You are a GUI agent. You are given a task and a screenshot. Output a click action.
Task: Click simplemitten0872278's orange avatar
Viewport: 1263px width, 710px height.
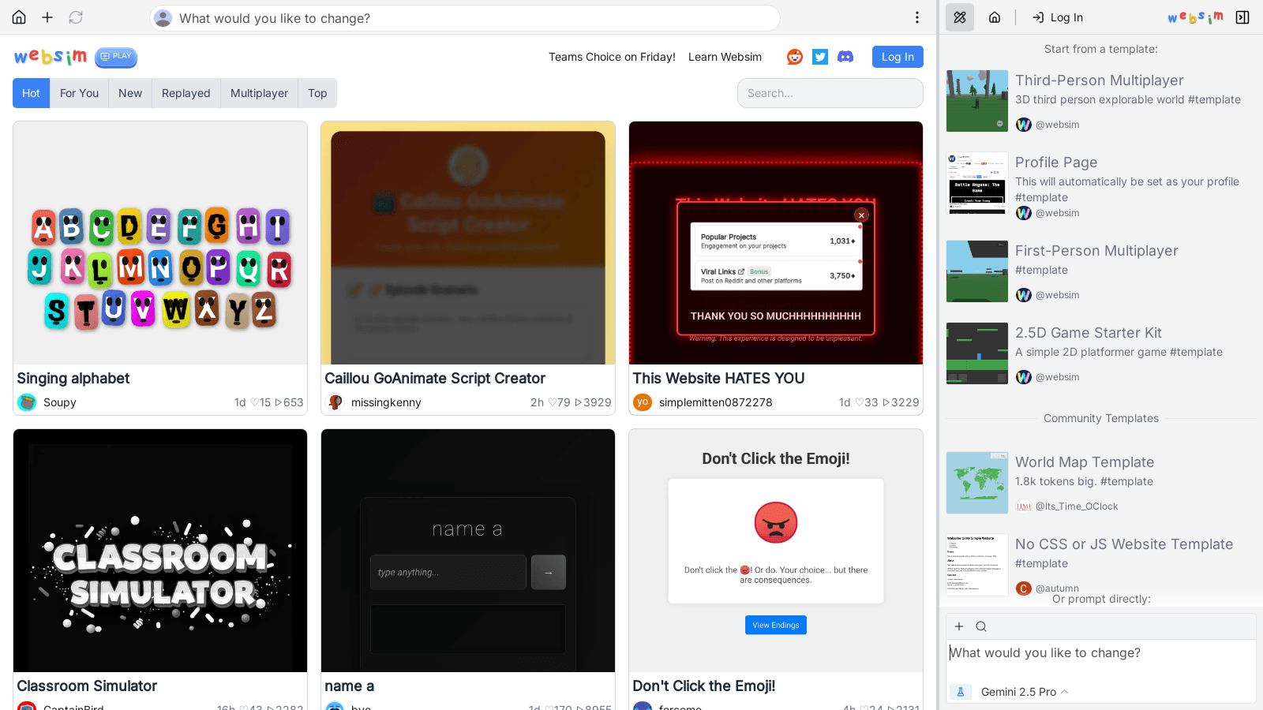[x=643, y=402]
